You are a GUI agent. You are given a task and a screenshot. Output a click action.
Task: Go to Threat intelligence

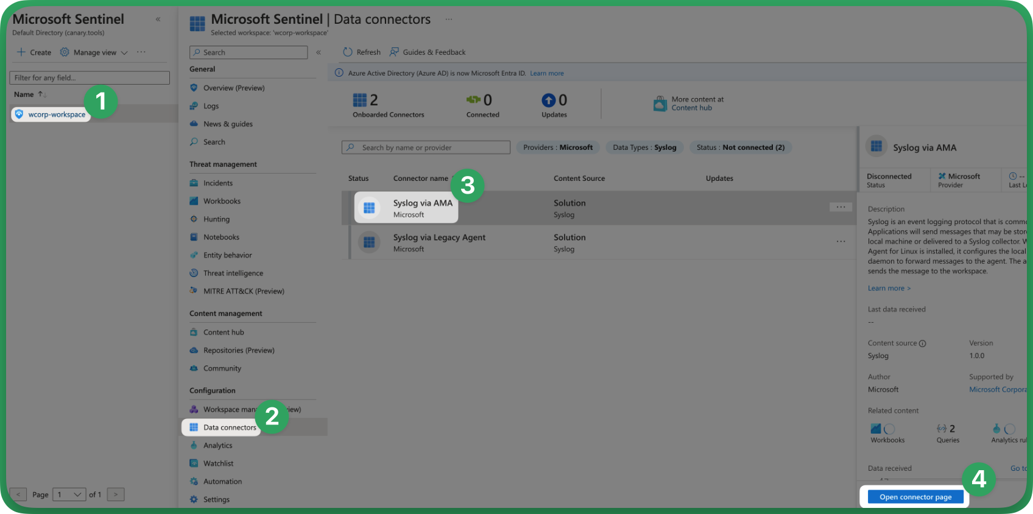(x=233, y=273)
